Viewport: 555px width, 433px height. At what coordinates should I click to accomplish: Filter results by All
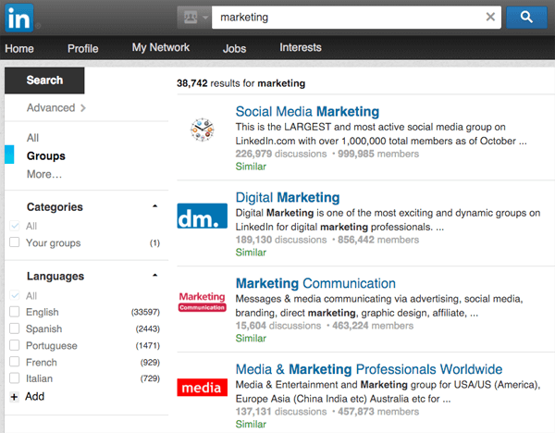pos(32,138)
